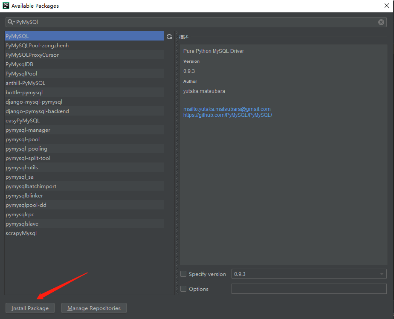Click the search magnifier icon
This screenshot has height=319, width=394.
click(11, 22)
